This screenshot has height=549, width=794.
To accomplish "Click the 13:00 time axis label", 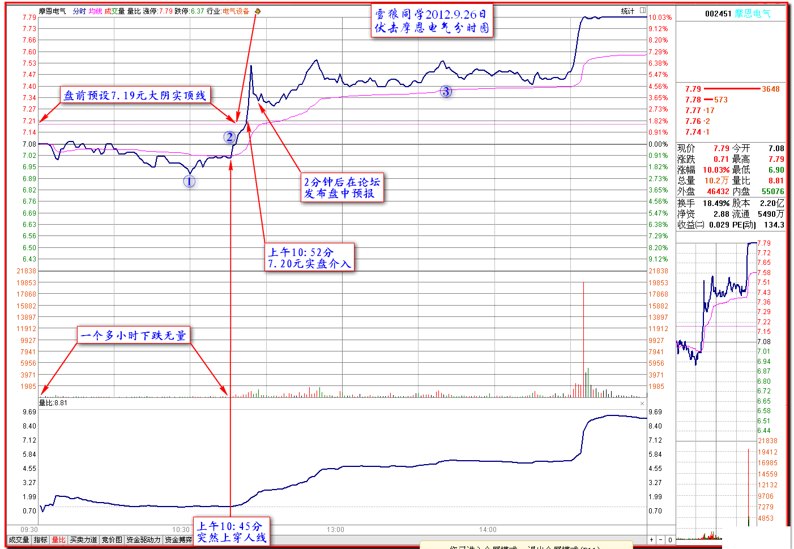I will point(335,530).
